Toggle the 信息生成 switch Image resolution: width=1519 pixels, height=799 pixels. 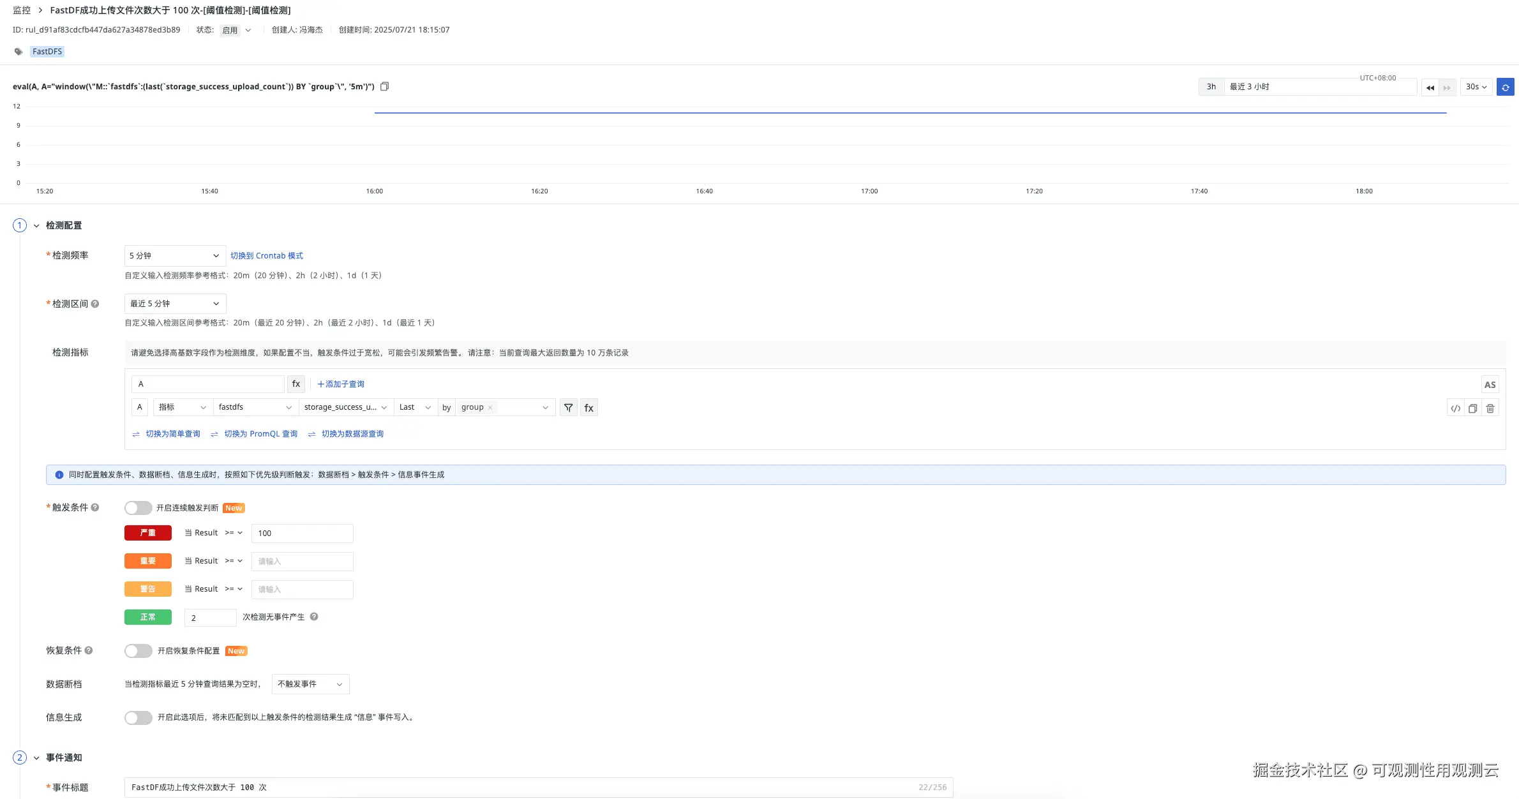click(138, 717)
